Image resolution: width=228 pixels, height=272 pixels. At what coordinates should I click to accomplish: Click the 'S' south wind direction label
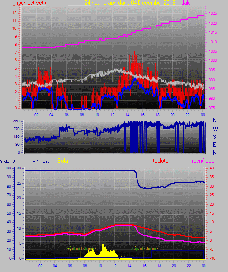214,137
